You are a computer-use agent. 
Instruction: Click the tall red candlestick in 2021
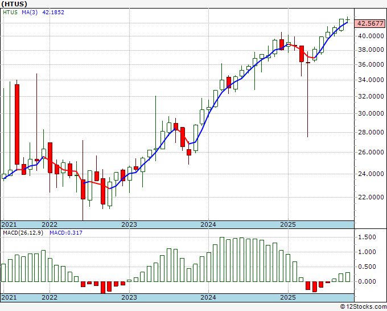pos(17,124)
